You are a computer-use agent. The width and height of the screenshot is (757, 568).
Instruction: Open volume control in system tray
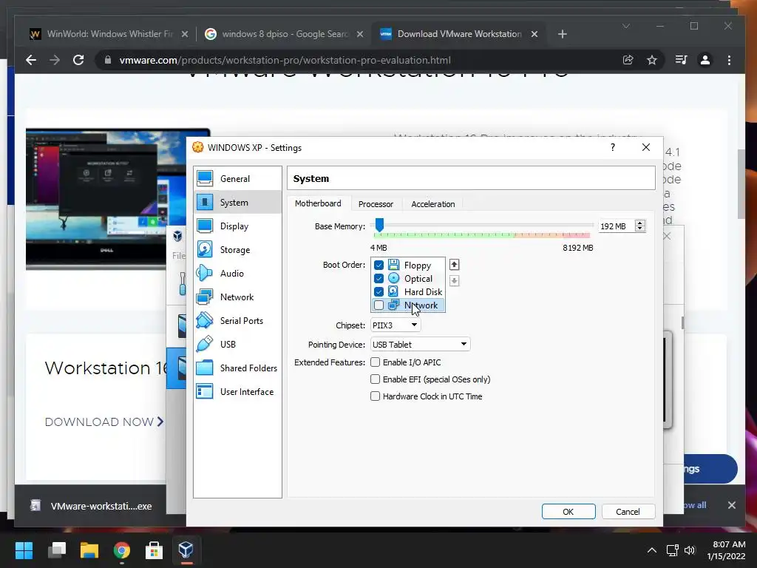coord(690,550)
